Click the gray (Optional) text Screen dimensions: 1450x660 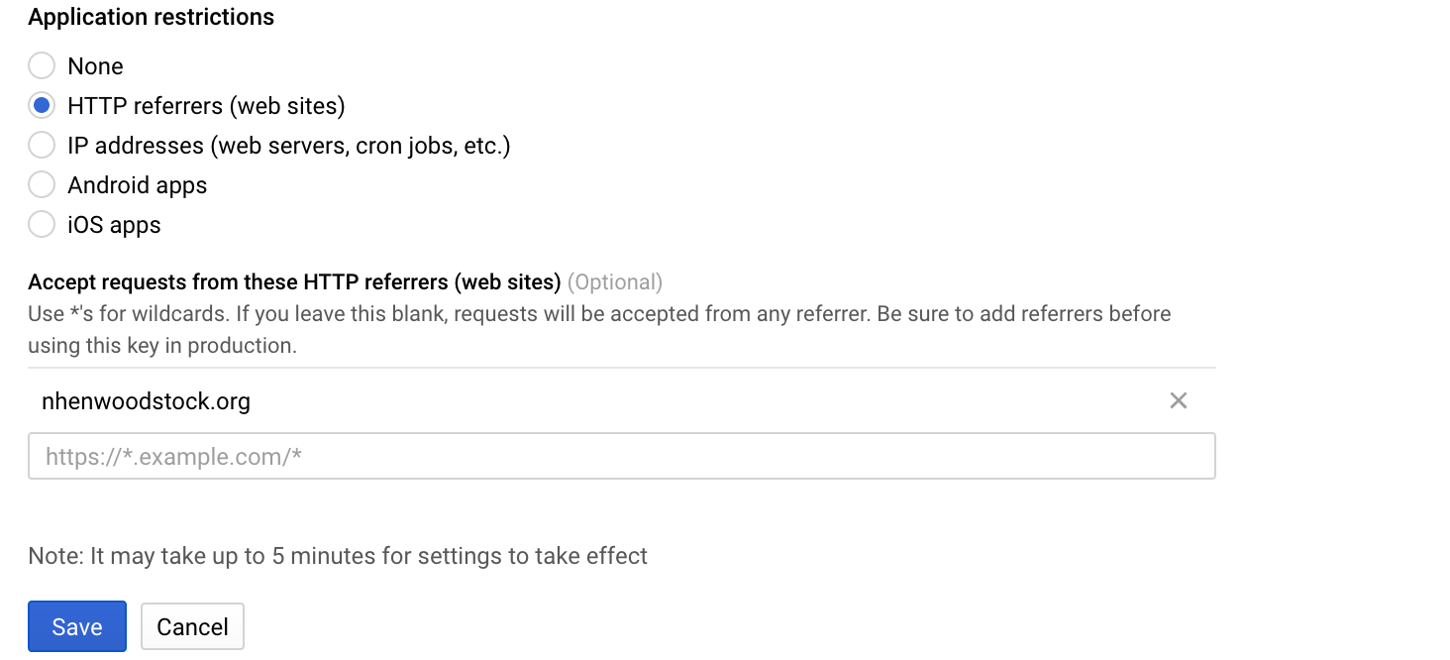point(615,282)
